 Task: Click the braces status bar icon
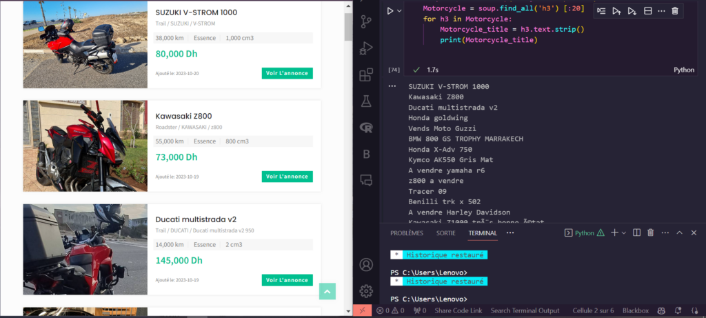click(694, 310)
